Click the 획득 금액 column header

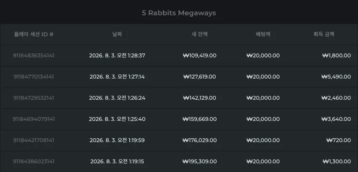point(324,34)
